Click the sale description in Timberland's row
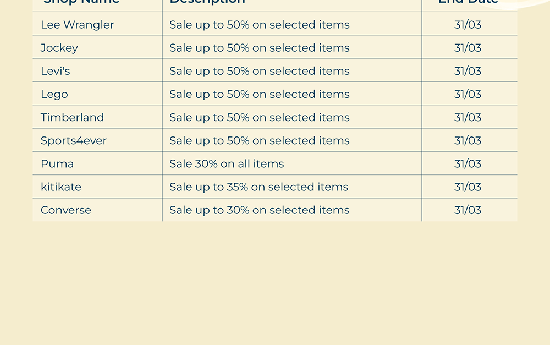Screen dimensions: 550x345 tap(259, 117)
